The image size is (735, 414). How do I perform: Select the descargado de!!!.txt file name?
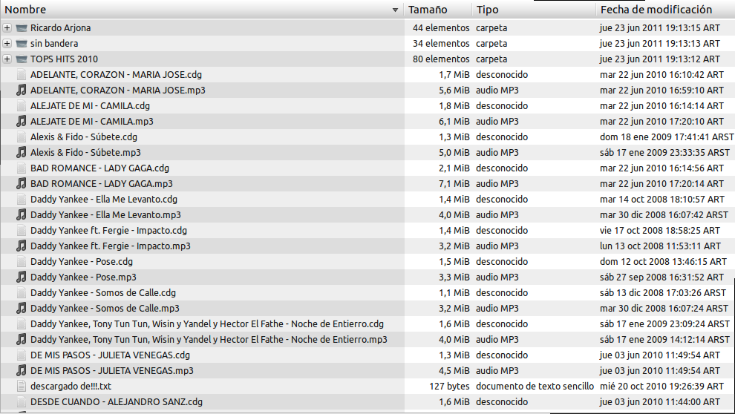coord(71,386)
